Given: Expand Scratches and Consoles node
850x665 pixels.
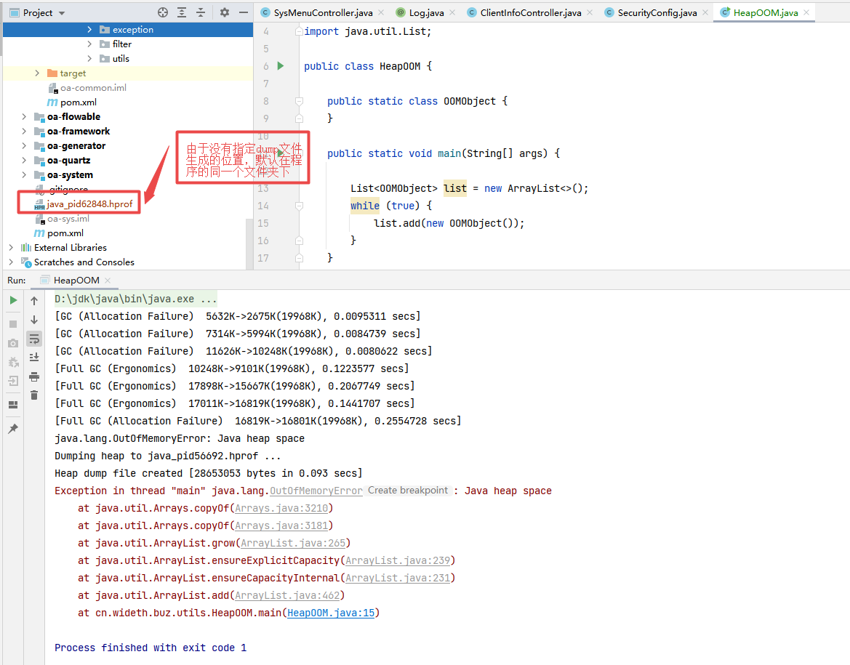Looking at the screenshot, I should tap(11, 262).
